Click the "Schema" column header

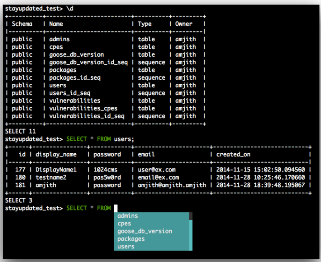pos(22,24)
